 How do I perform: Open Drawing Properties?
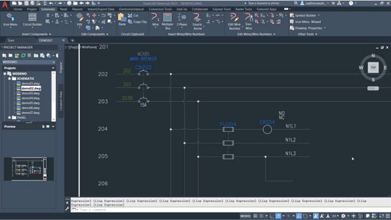point(306,28)
